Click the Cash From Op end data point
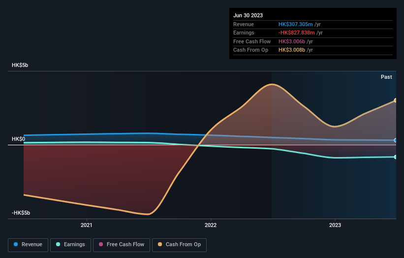Image resolution: width=404 pixels, height=258 pixels. (x=396, y=100)
